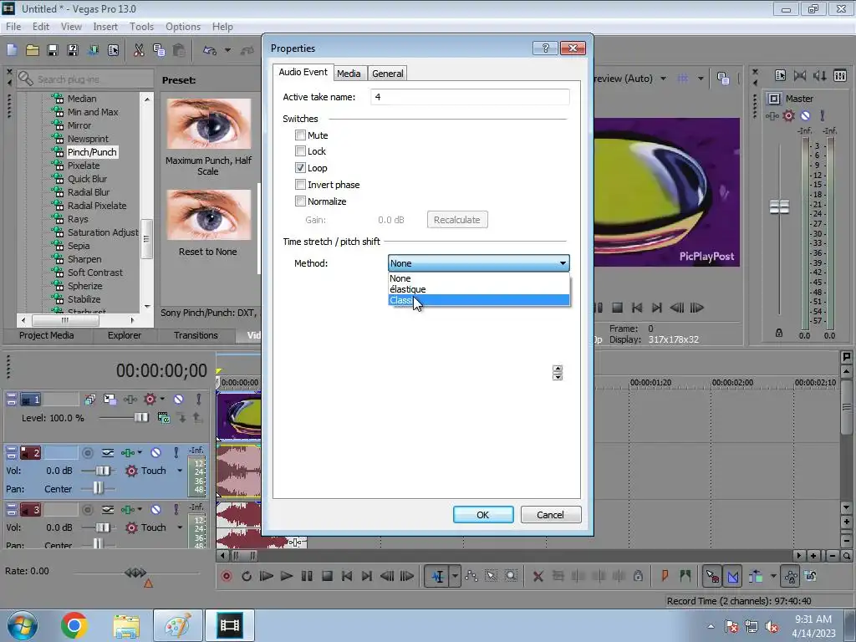Uncheck the Loop checkbox
The height and width of the screenshot is (642, 856).
[300, 167]
